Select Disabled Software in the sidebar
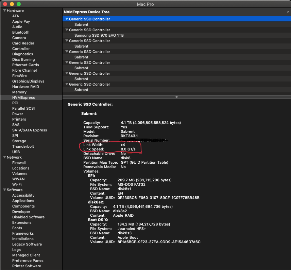The image size is (291, 270). (29, 217)
